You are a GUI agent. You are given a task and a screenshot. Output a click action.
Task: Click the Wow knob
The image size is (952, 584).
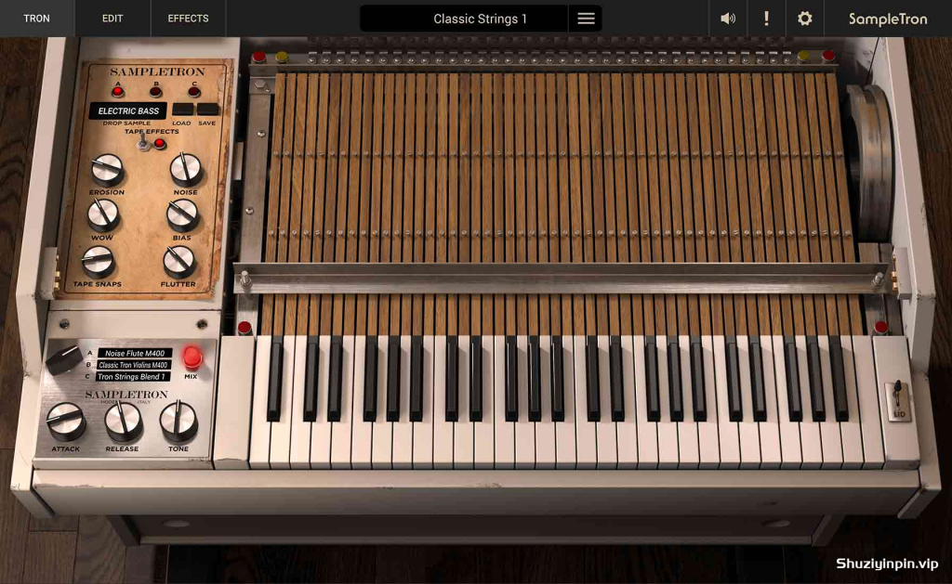[x=103, y=215]
